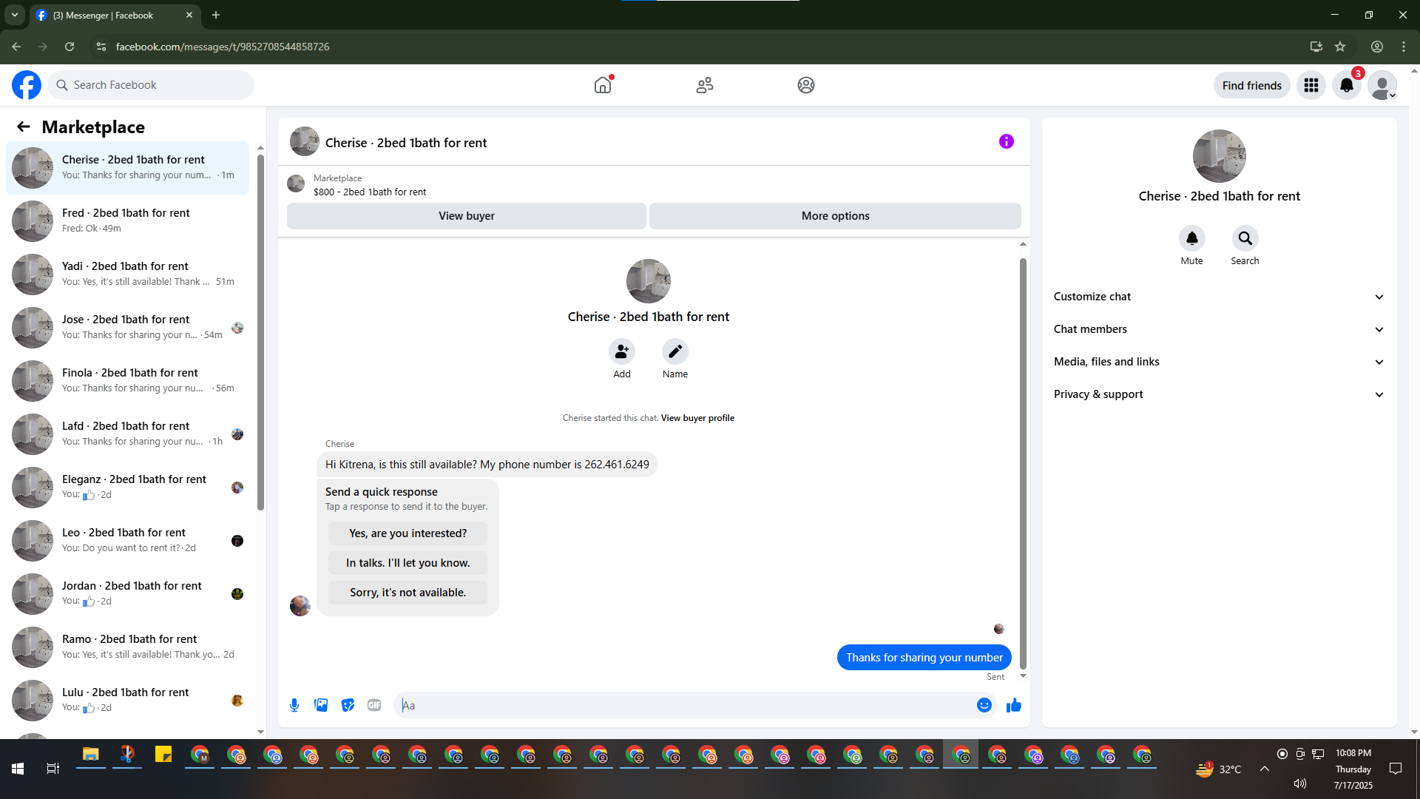The height and width of the screenshot is (799, 1420).
Task: Open Lafd's 2bed 1bath conversation
Action: click(x=127, y=434)
